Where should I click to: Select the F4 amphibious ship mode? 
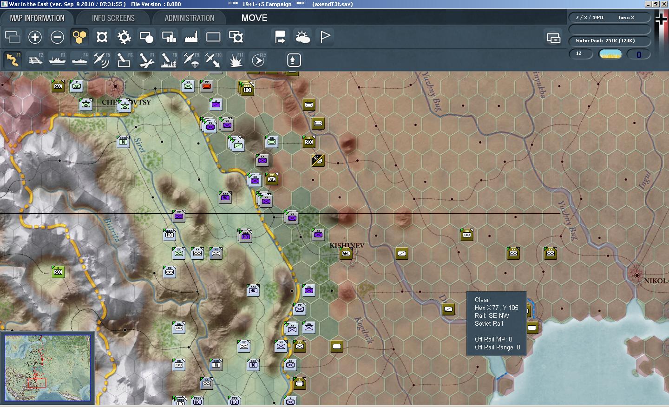point(79,60)
